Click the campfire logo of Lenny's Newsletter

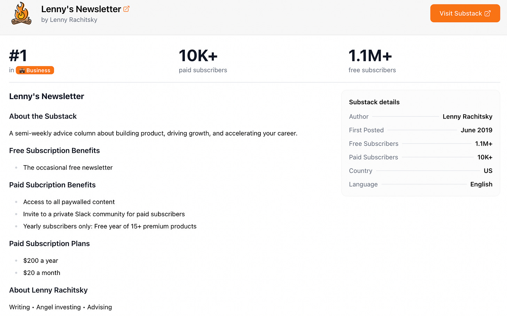[x=22, y=14]
